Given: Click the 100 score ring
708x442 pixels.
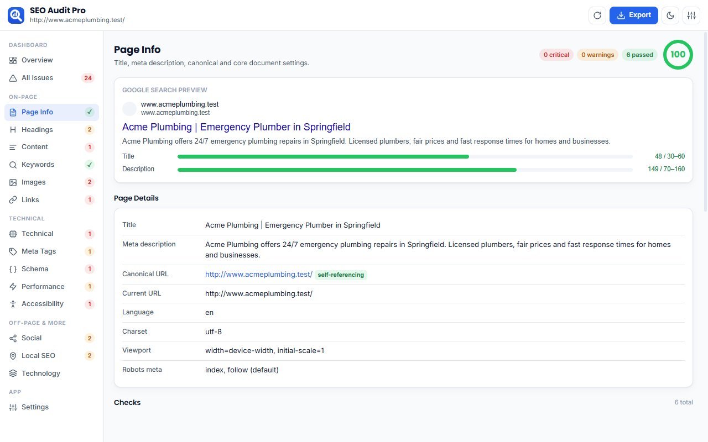Looking at the screenshot, I should coord(678,55).
